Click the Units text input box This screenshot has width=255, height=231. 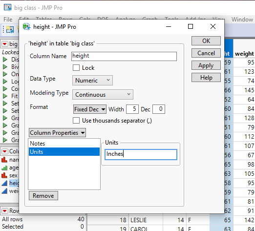pos(141,154)
